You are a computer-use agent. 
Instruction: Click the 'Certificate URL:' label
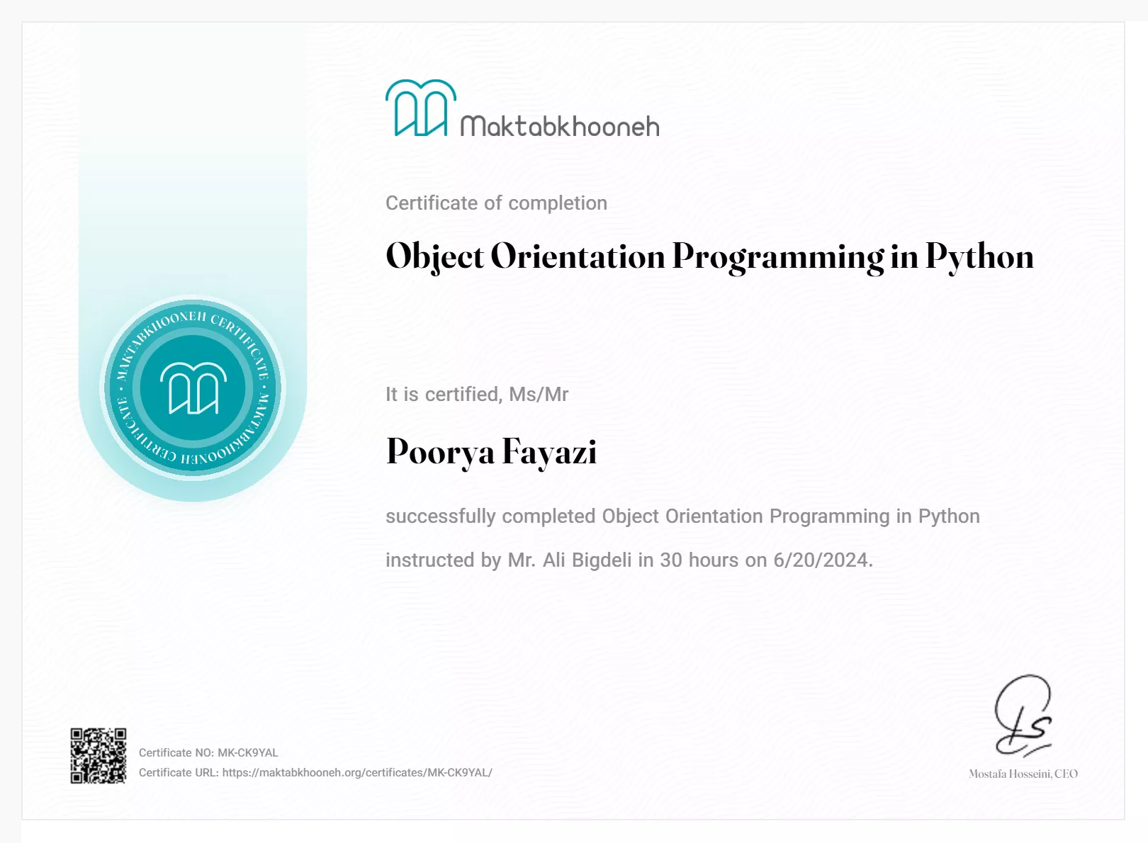179,772
